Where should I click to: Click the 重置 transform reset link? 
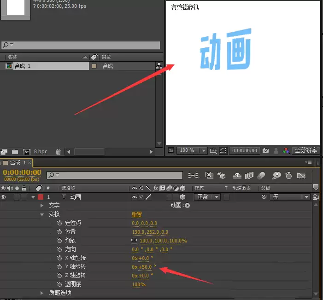[x=137, y=214]
